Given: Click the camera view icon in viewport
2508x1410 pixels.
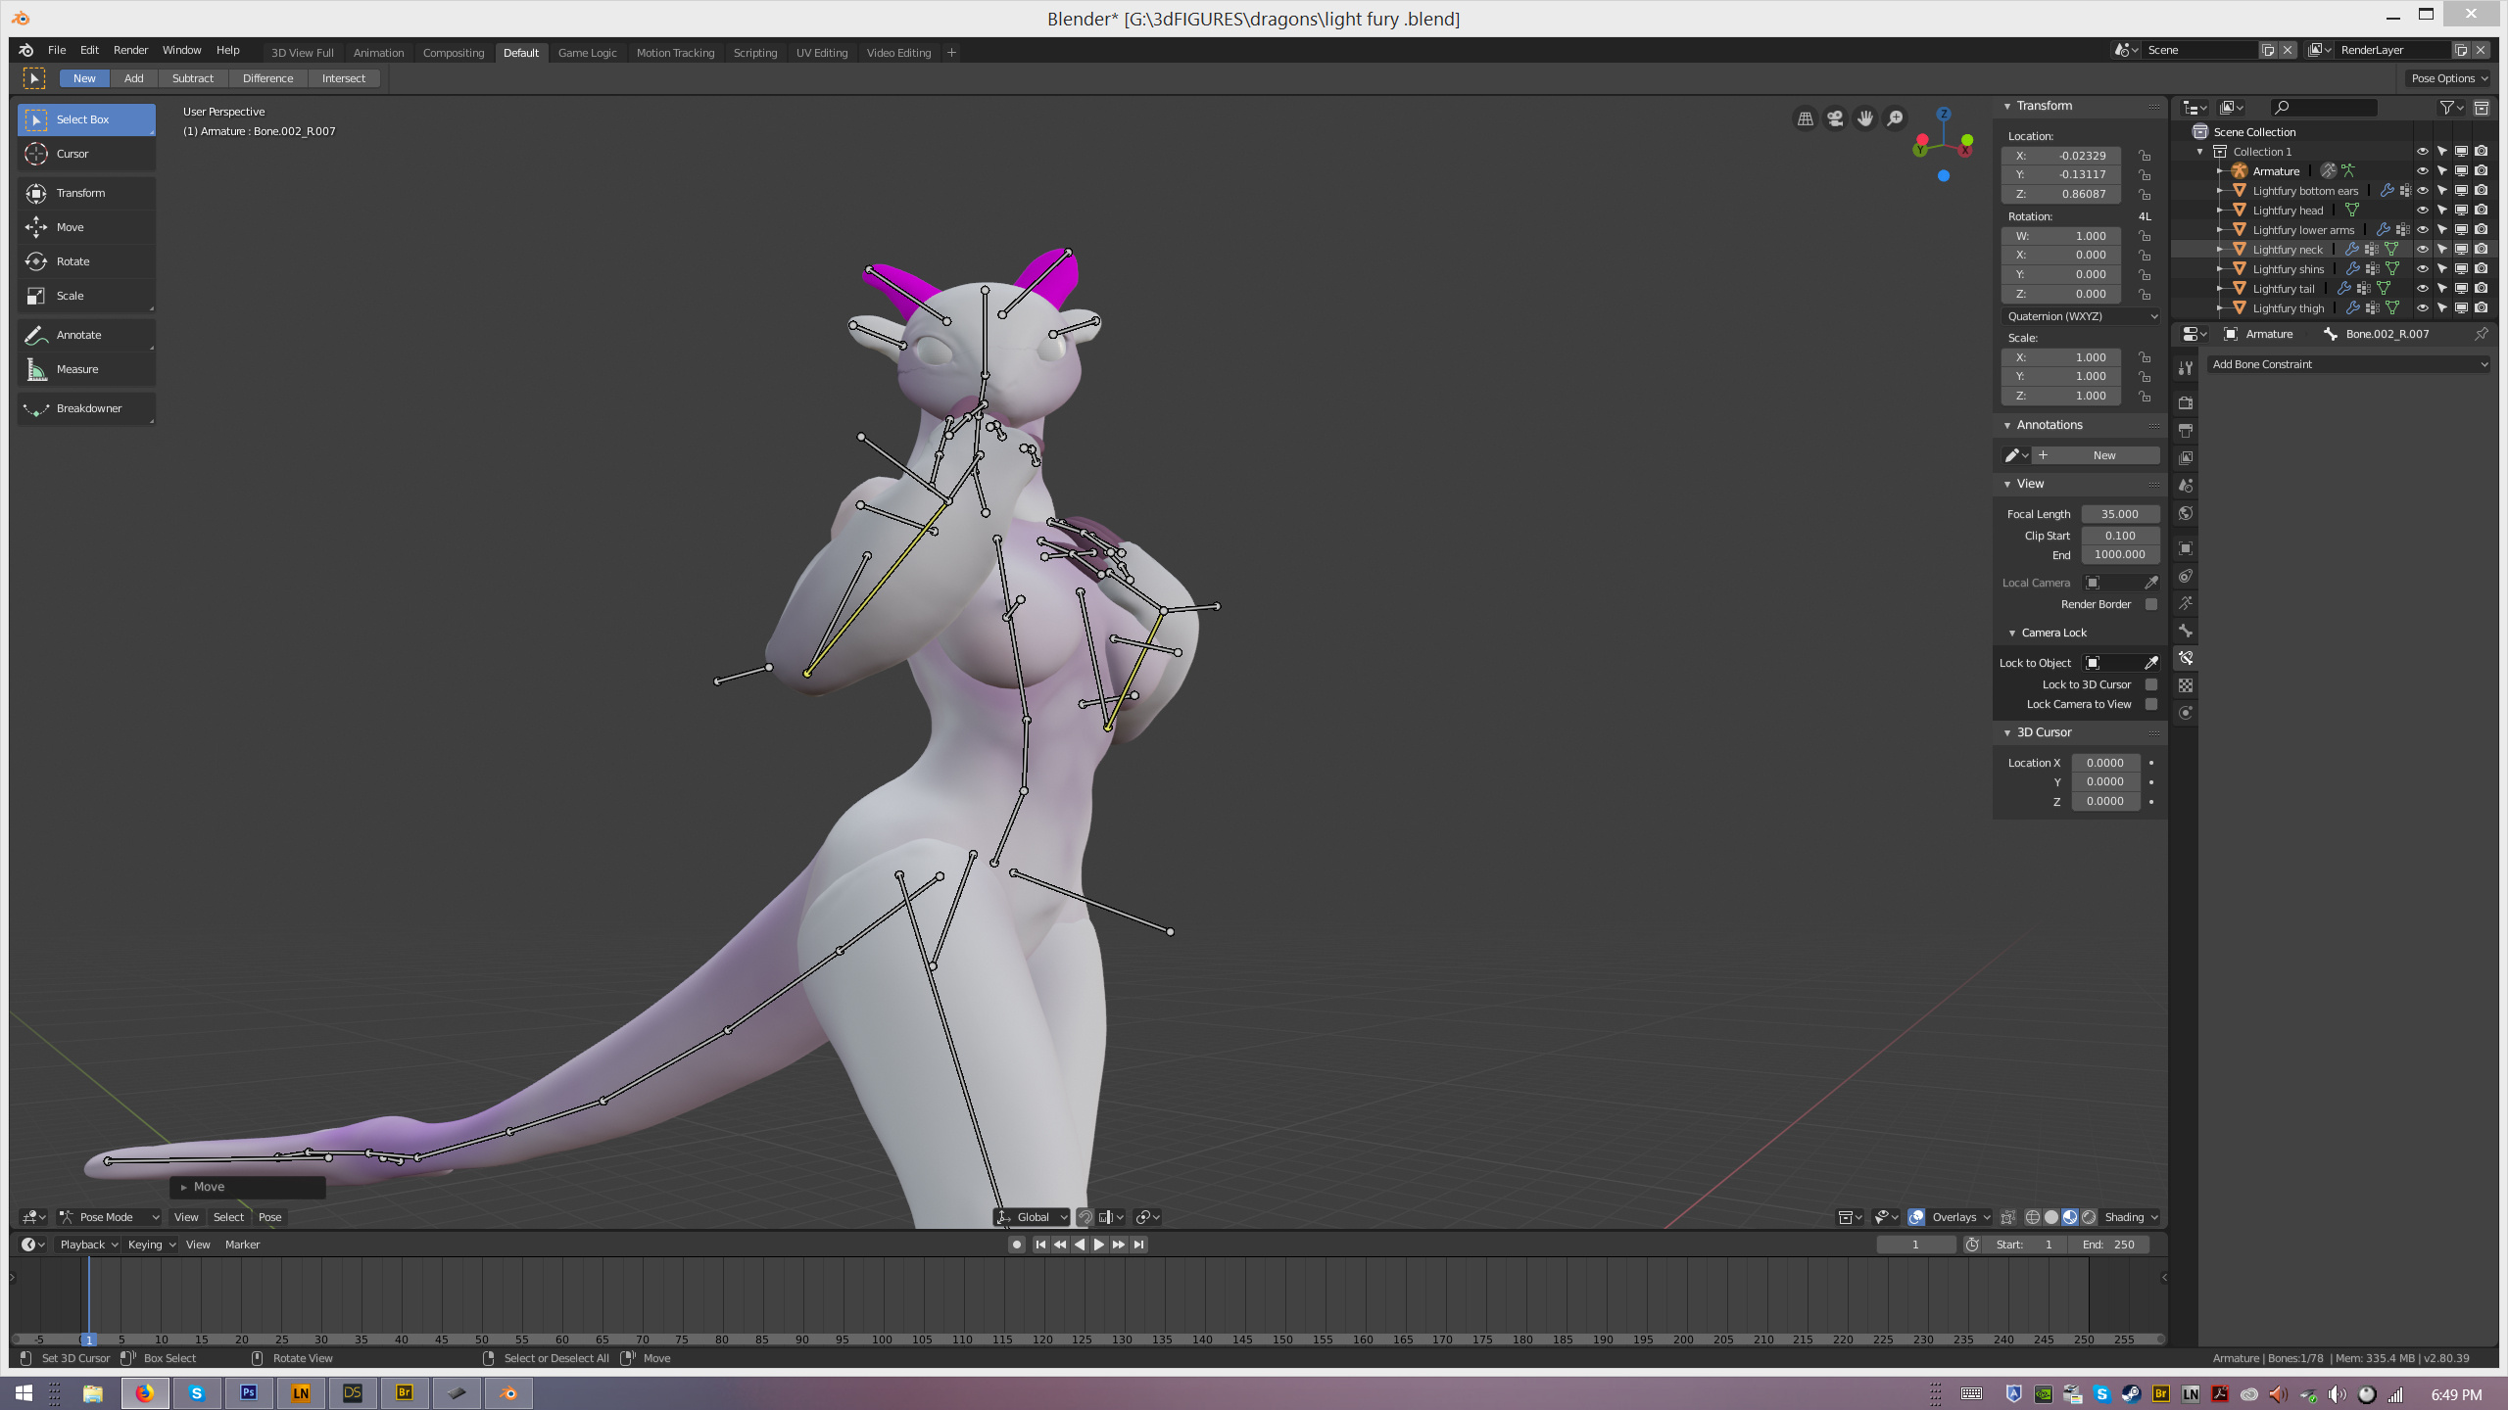Looking at the screenshot, I should click(1835, 118).
